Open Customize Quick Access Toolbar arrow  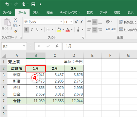tap(41, 4)
